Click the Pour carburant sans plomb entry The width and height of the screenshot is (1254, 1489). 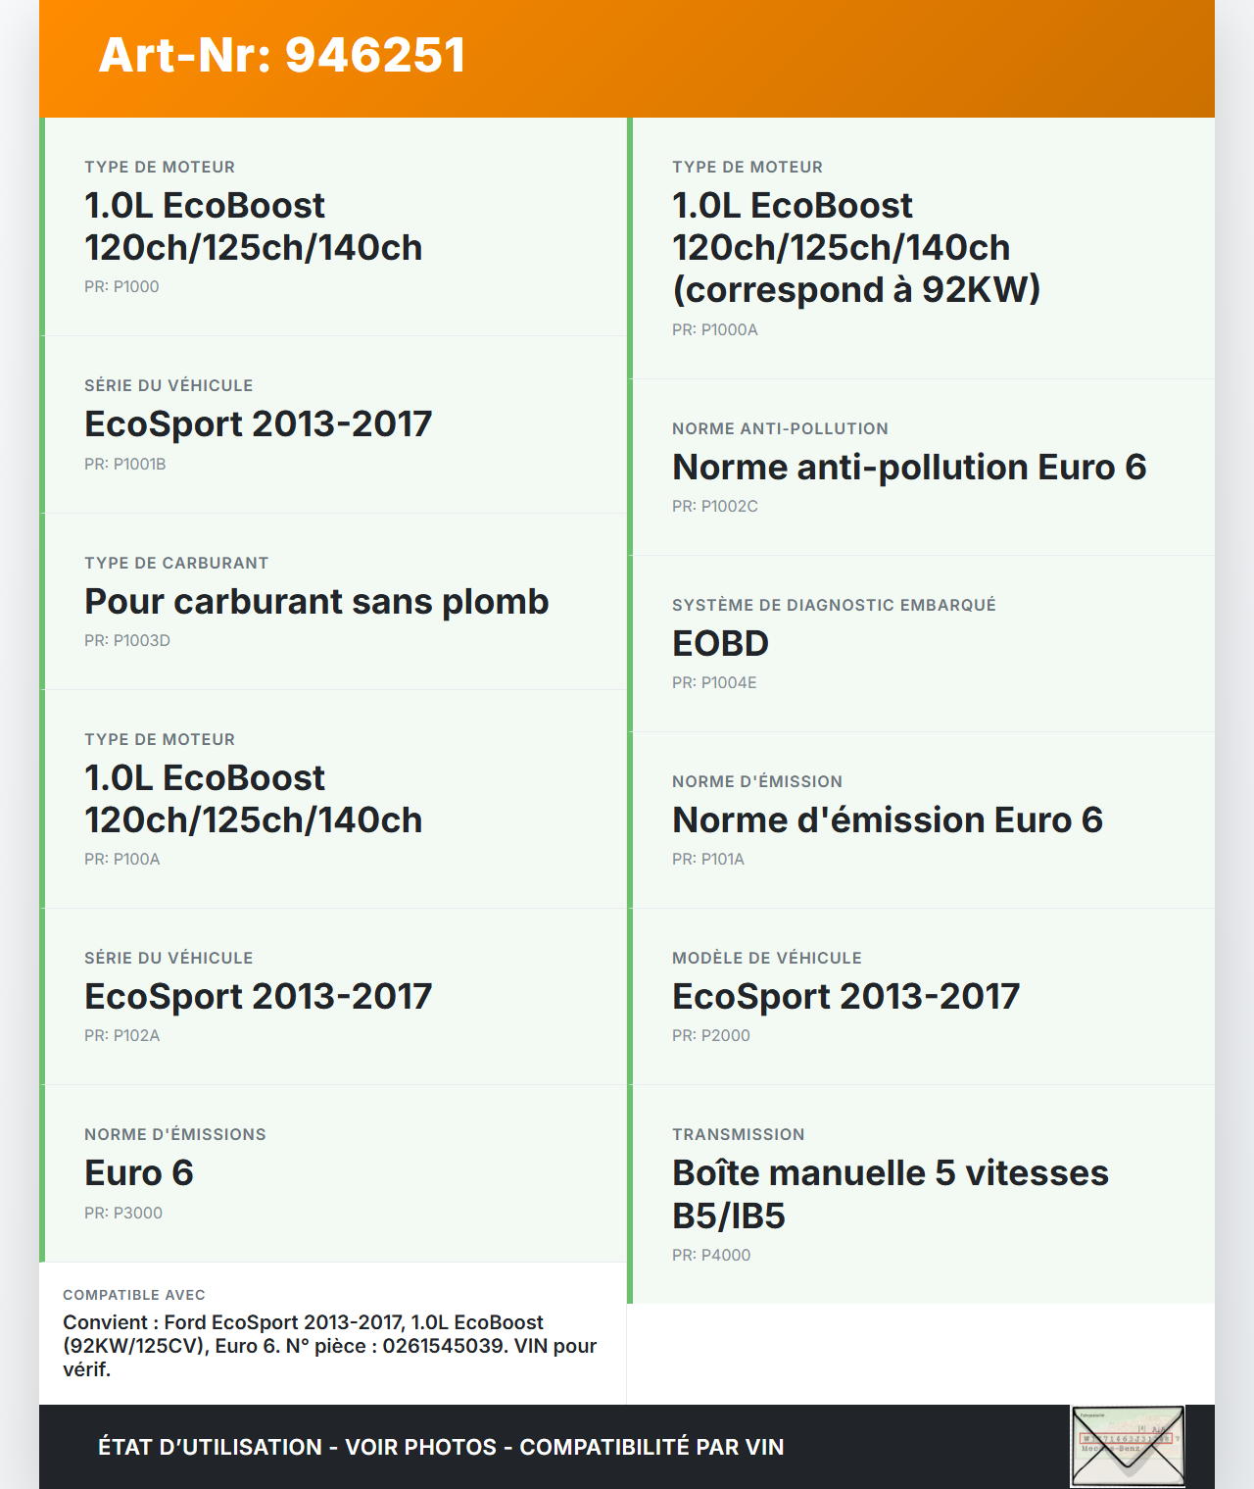pyautogui.click(x=333, y=601)
